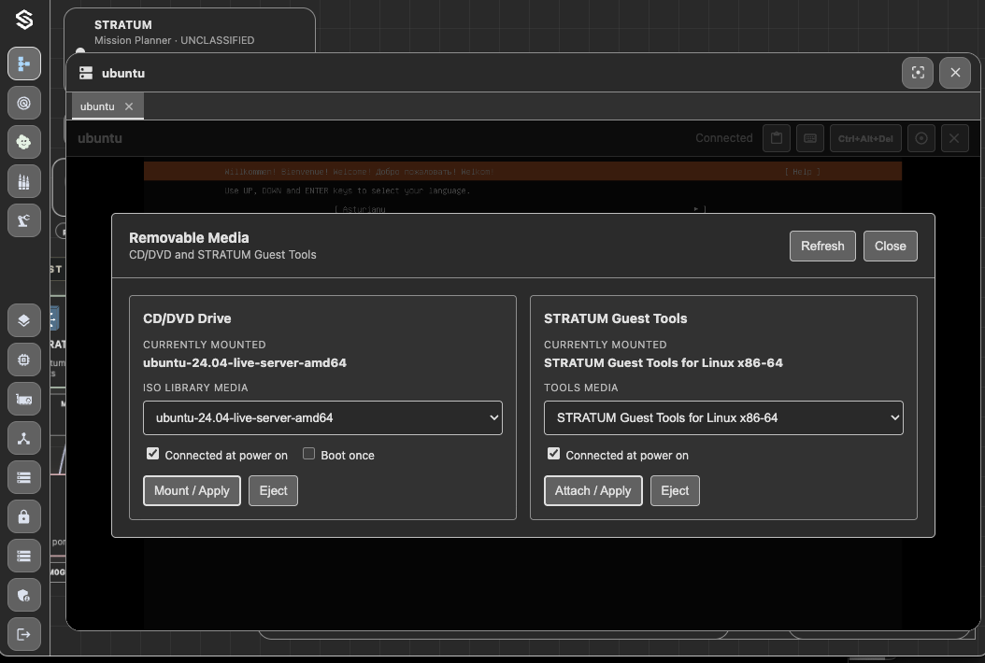Click the 'STRATUM' title in the header card
The height and width of the screenshot is (663, 985).
tap(123, 25)
